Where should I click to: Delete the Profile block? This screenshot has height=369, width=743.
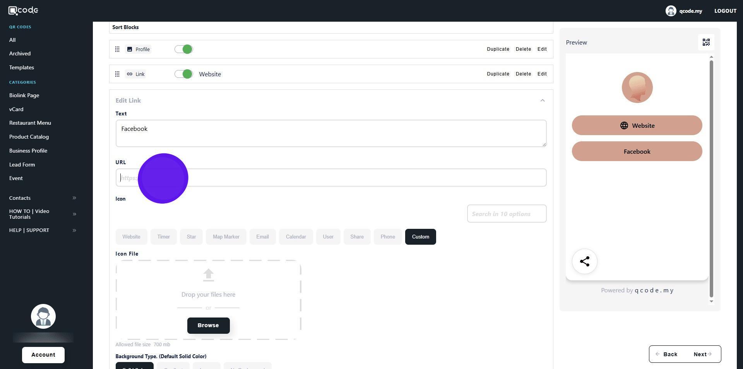click(523, 49)
